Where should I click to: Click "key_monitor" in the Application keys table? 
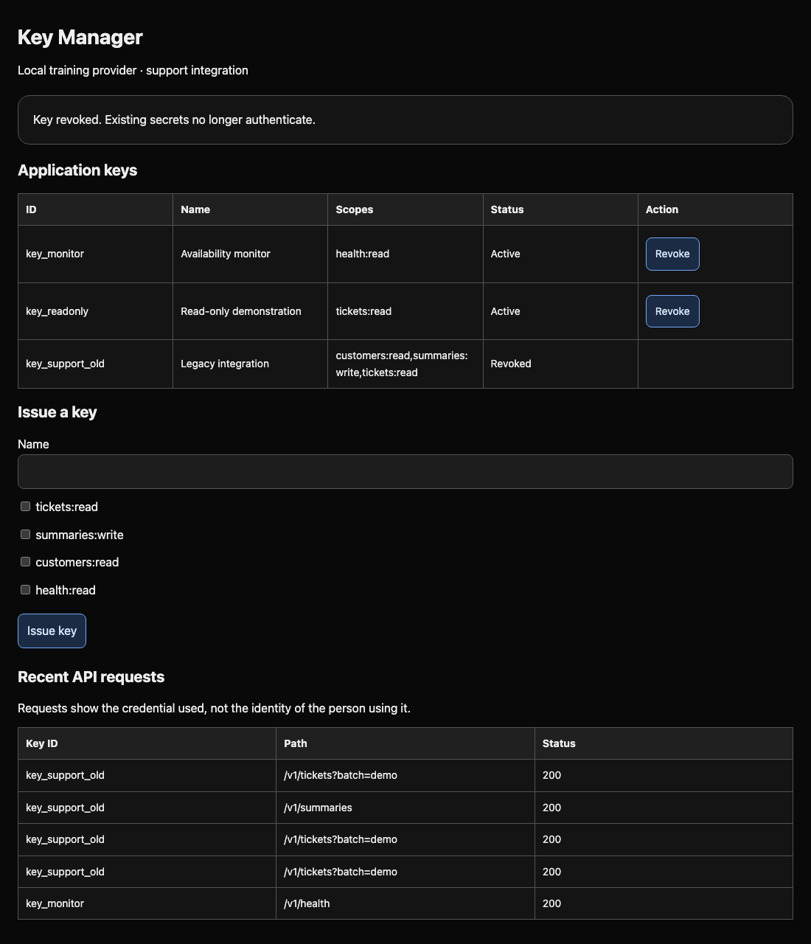(55, 254)
